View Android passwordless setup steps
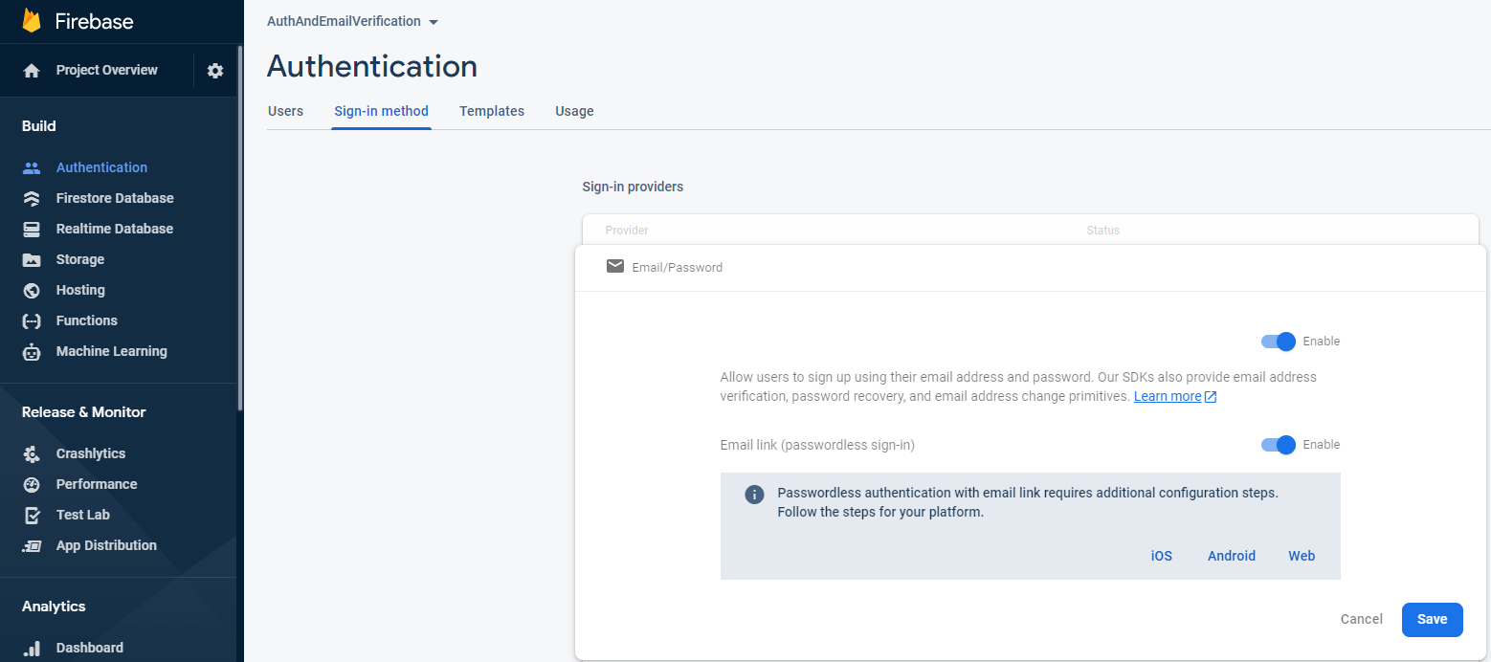This screenshot has width=1491, height=662. coord(1231,556)
